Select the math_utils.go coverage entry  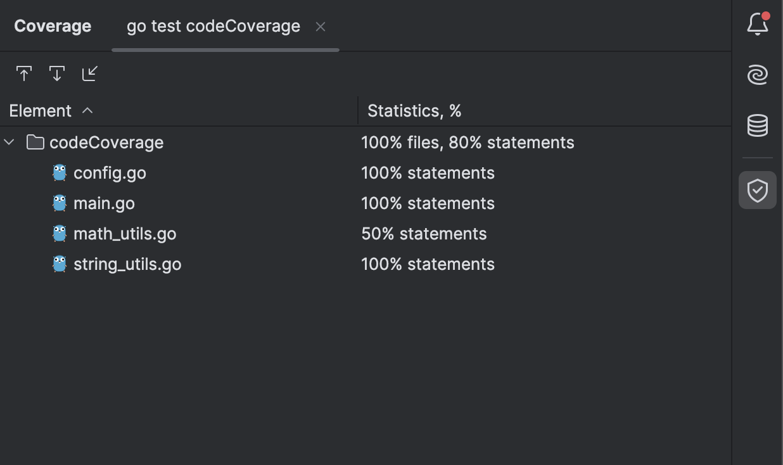tap(125, 234)
